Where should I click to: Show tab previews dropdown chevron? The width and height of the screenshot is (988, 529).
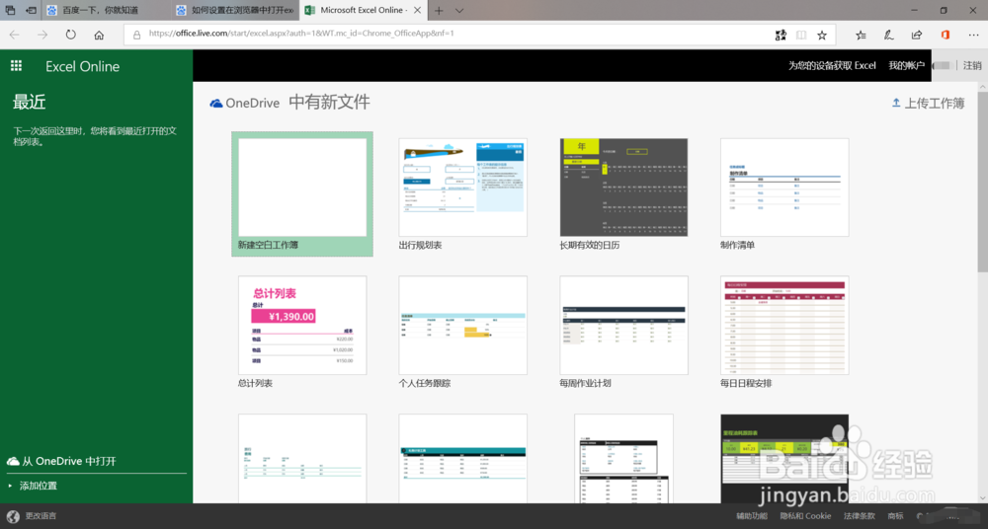[459, 10]
